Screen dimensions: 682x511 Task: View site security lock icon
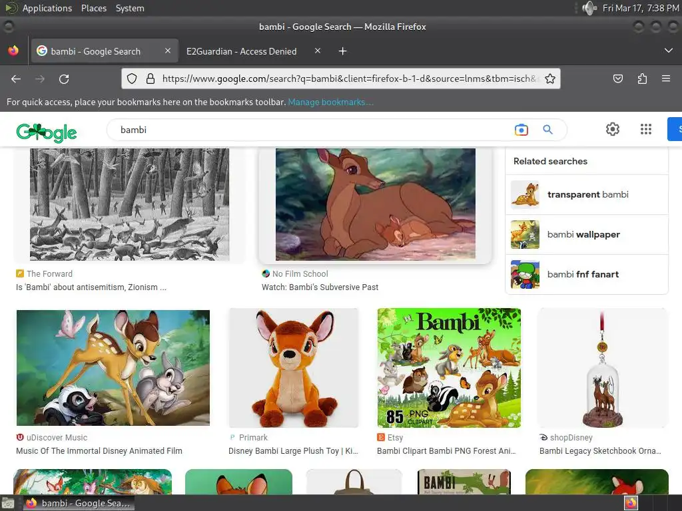pyautogui.click(x=151, y=79)
